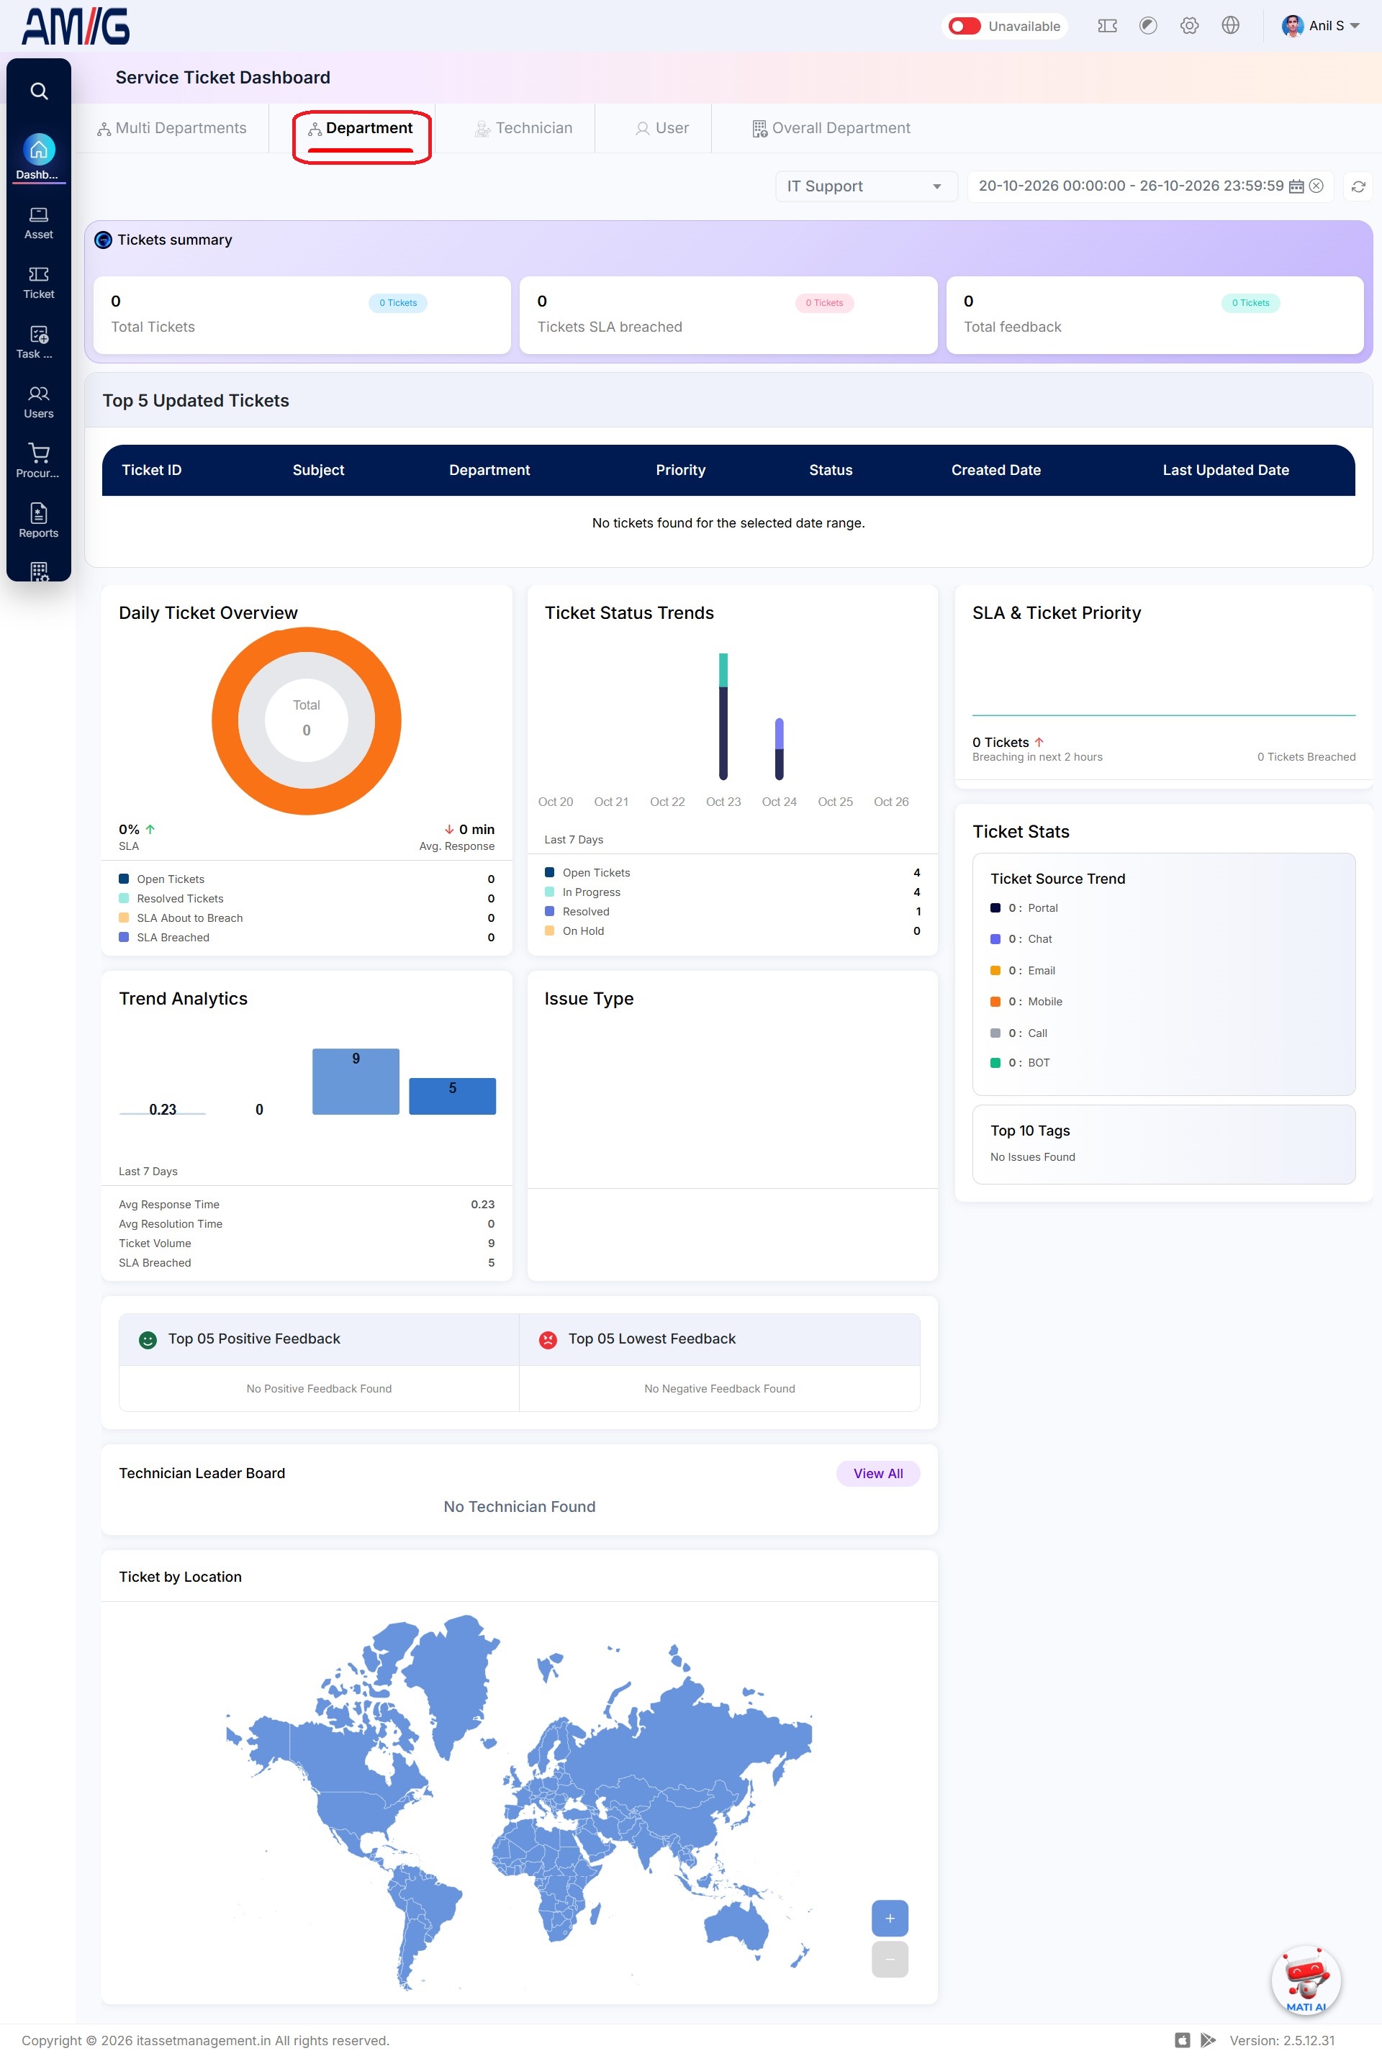This screenshot has height=2056, width=1382.
Task: Click the Portal legend color swatch
Action: [x=995, y=907]
